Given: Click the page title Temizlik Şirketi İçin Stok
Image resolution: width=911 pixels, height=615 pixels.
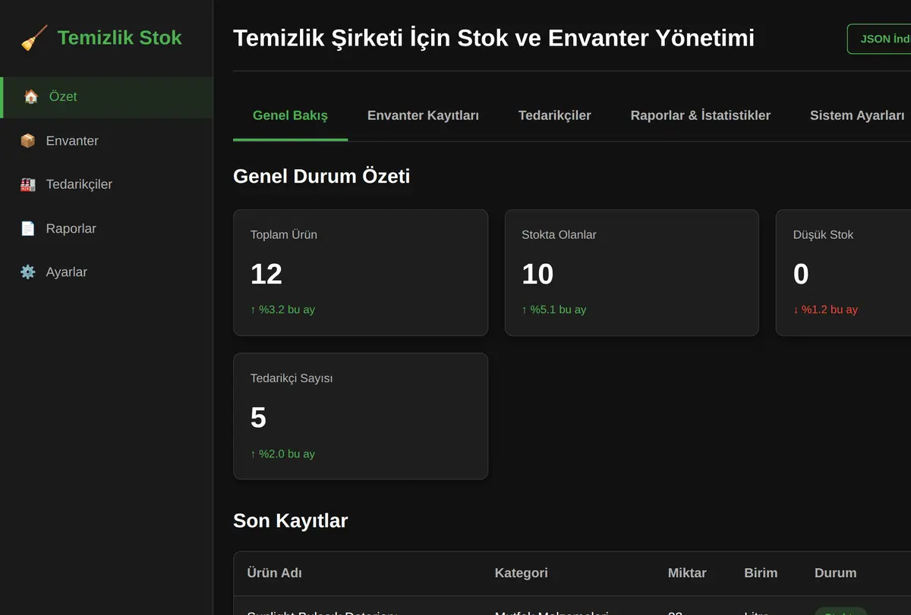Looking at the screenshot, I should coord(493,37).
